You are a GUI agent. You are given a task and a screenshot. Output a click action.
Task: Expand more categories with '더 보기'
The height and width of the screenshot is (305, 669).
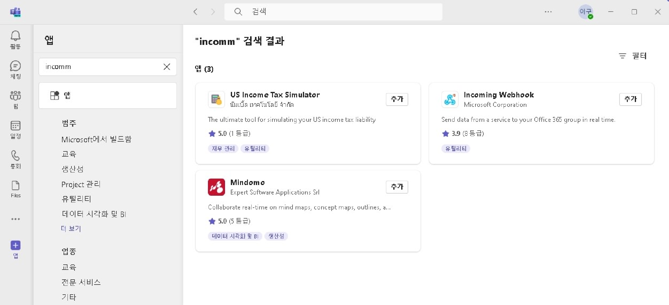[x=71, y=228]
